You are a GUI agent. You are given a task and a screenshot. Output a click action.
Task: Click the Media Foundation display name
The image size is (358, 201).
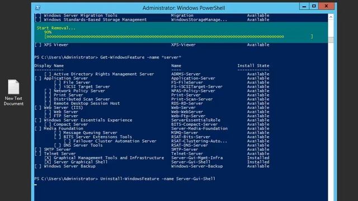pyautogui.click(x=63, y=128)
